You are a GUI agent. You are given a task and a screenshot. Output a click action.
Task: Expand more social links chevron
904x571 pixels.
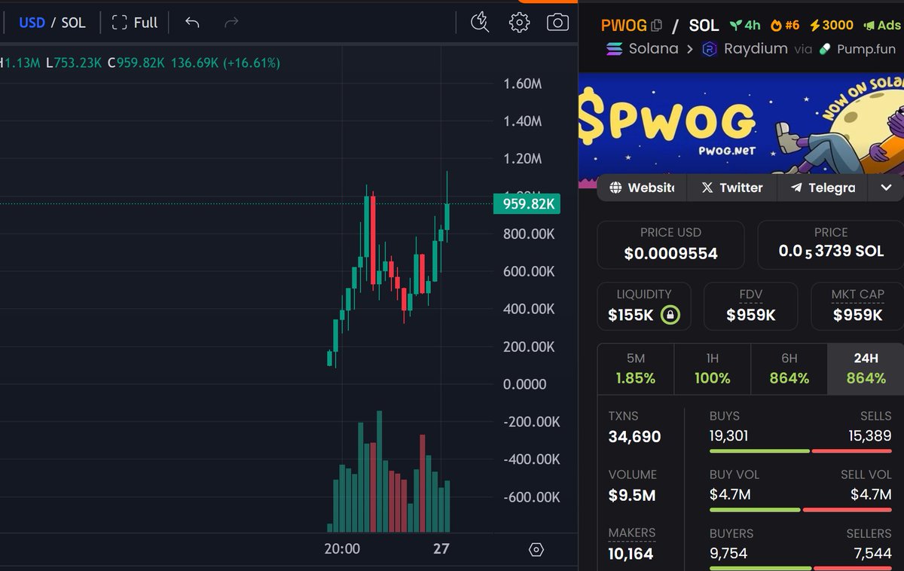point(886,188)
